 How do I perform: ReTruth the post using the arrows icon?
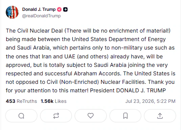click(x=56, y=116)
